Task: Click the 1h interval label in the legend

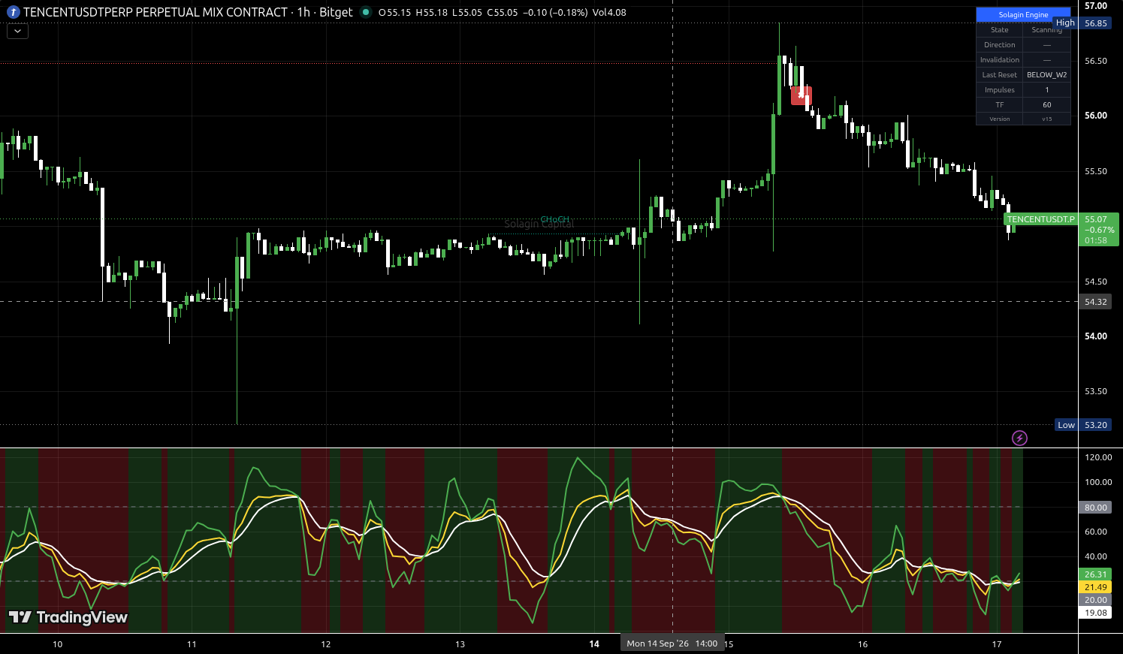Action: click(303, 12)
